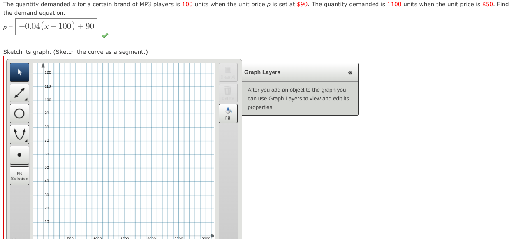The height and width of the screenshot is (239, 516).
Task: Click the demand equation answer box
Action: [x=56, y=27]
